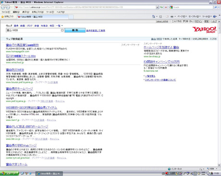This screenshot has width=221, height=176.
Task: Open the 富山での高品質なweb制作 sponsored link
Action: coord(22,45)
